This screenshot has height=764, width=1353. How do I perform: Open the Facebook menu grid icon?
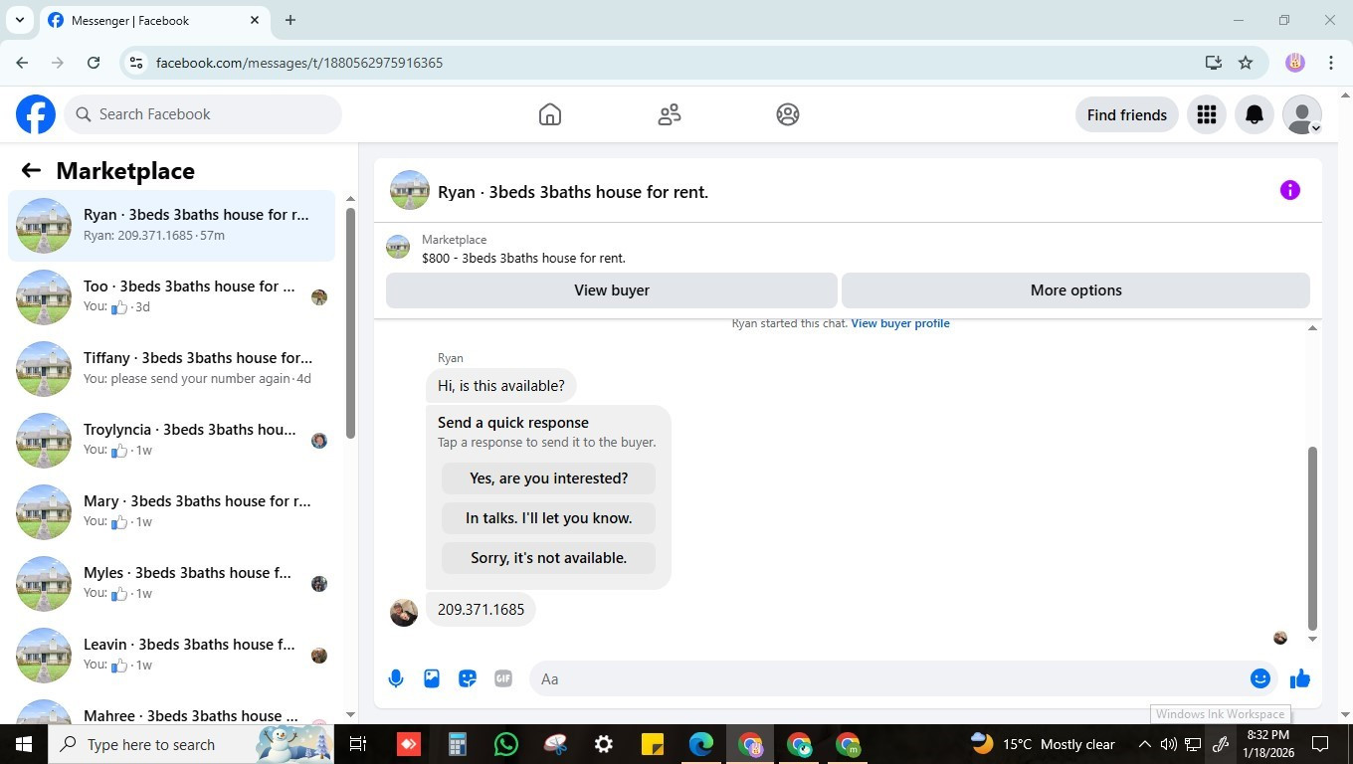[x=1207, y=114]
